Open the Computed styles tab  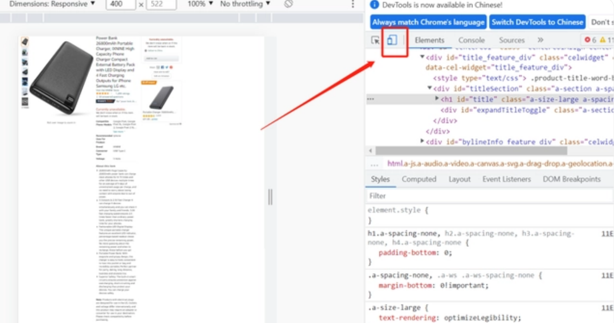[x=419, y=179]
